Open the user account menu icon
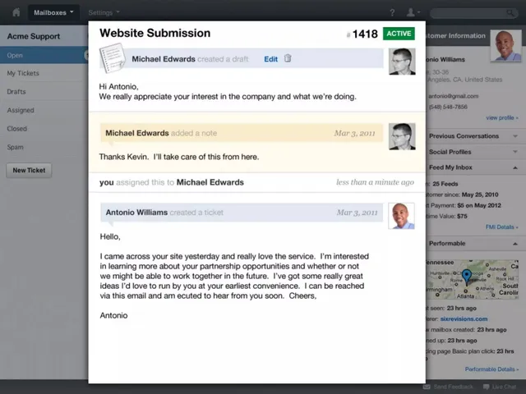Image resolution: width=526 pixels, height=394 pixels. [x=413, y=13]
